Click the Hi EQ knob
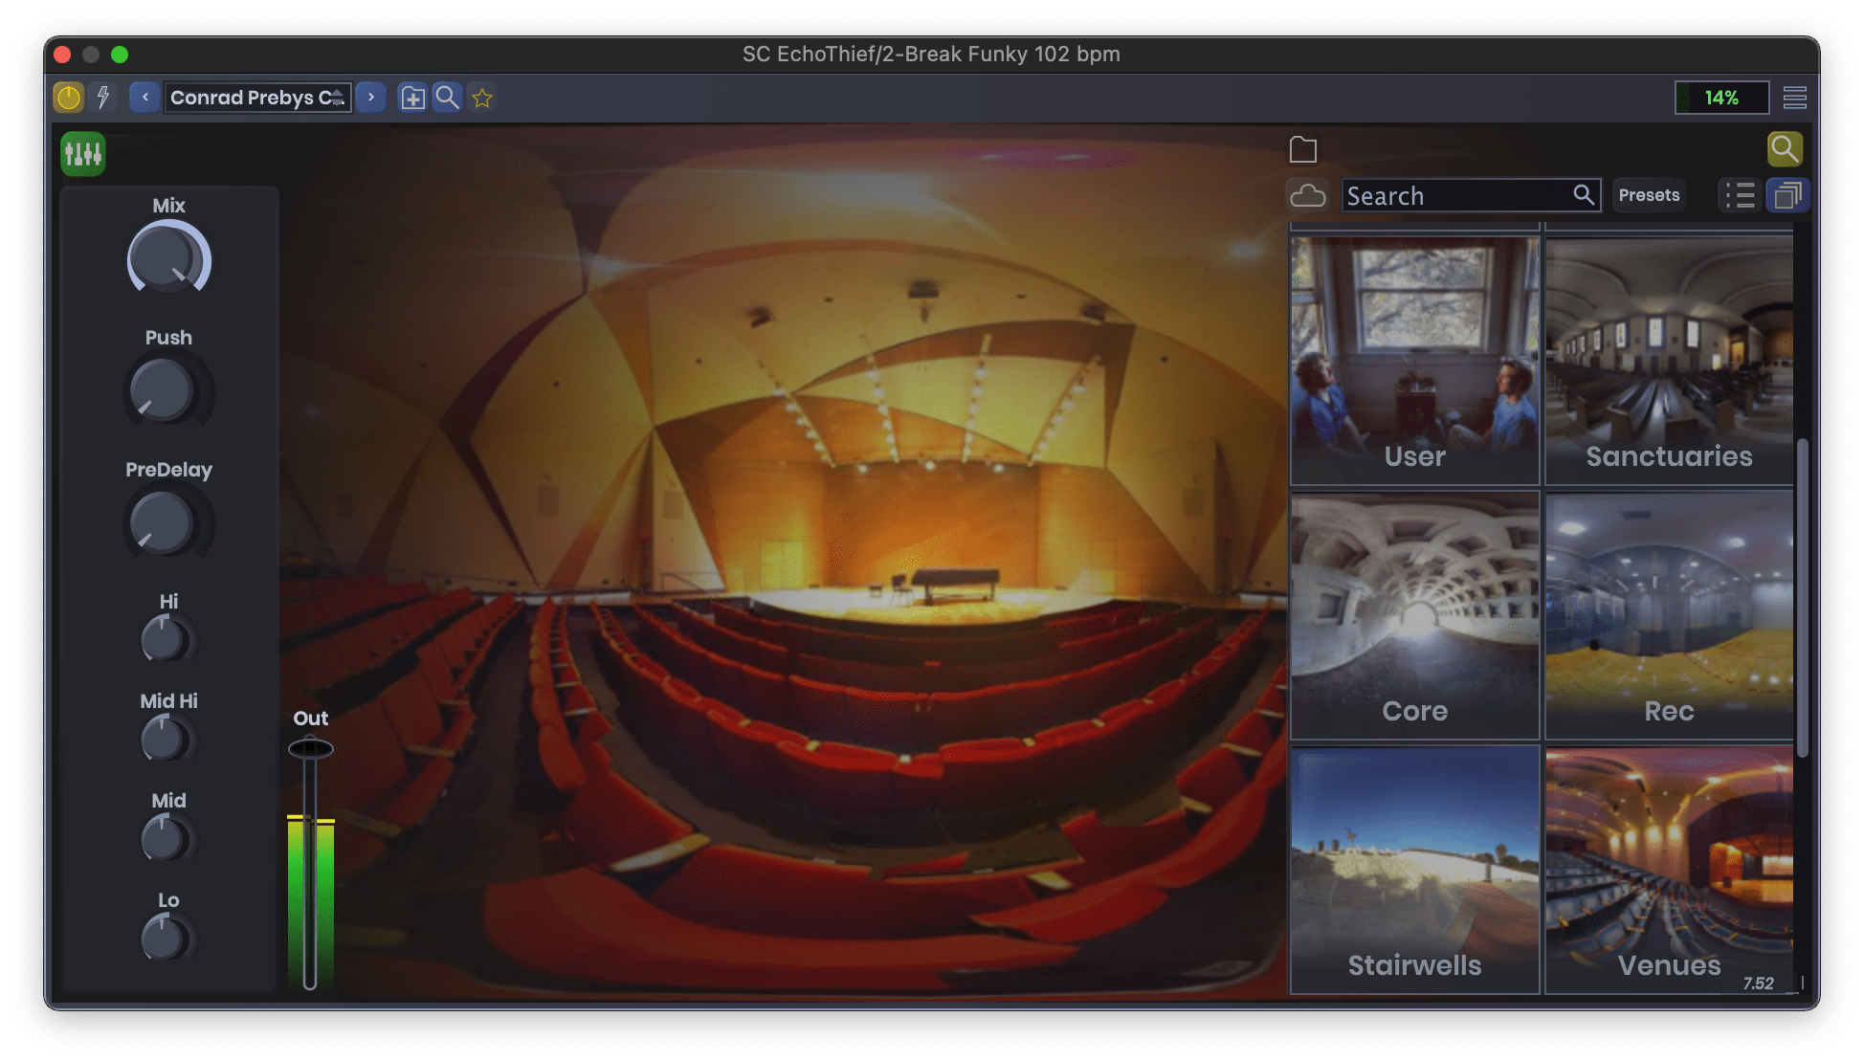Image resolution: width=1864 pixels, height=1062 pixels. coord(167,639)
